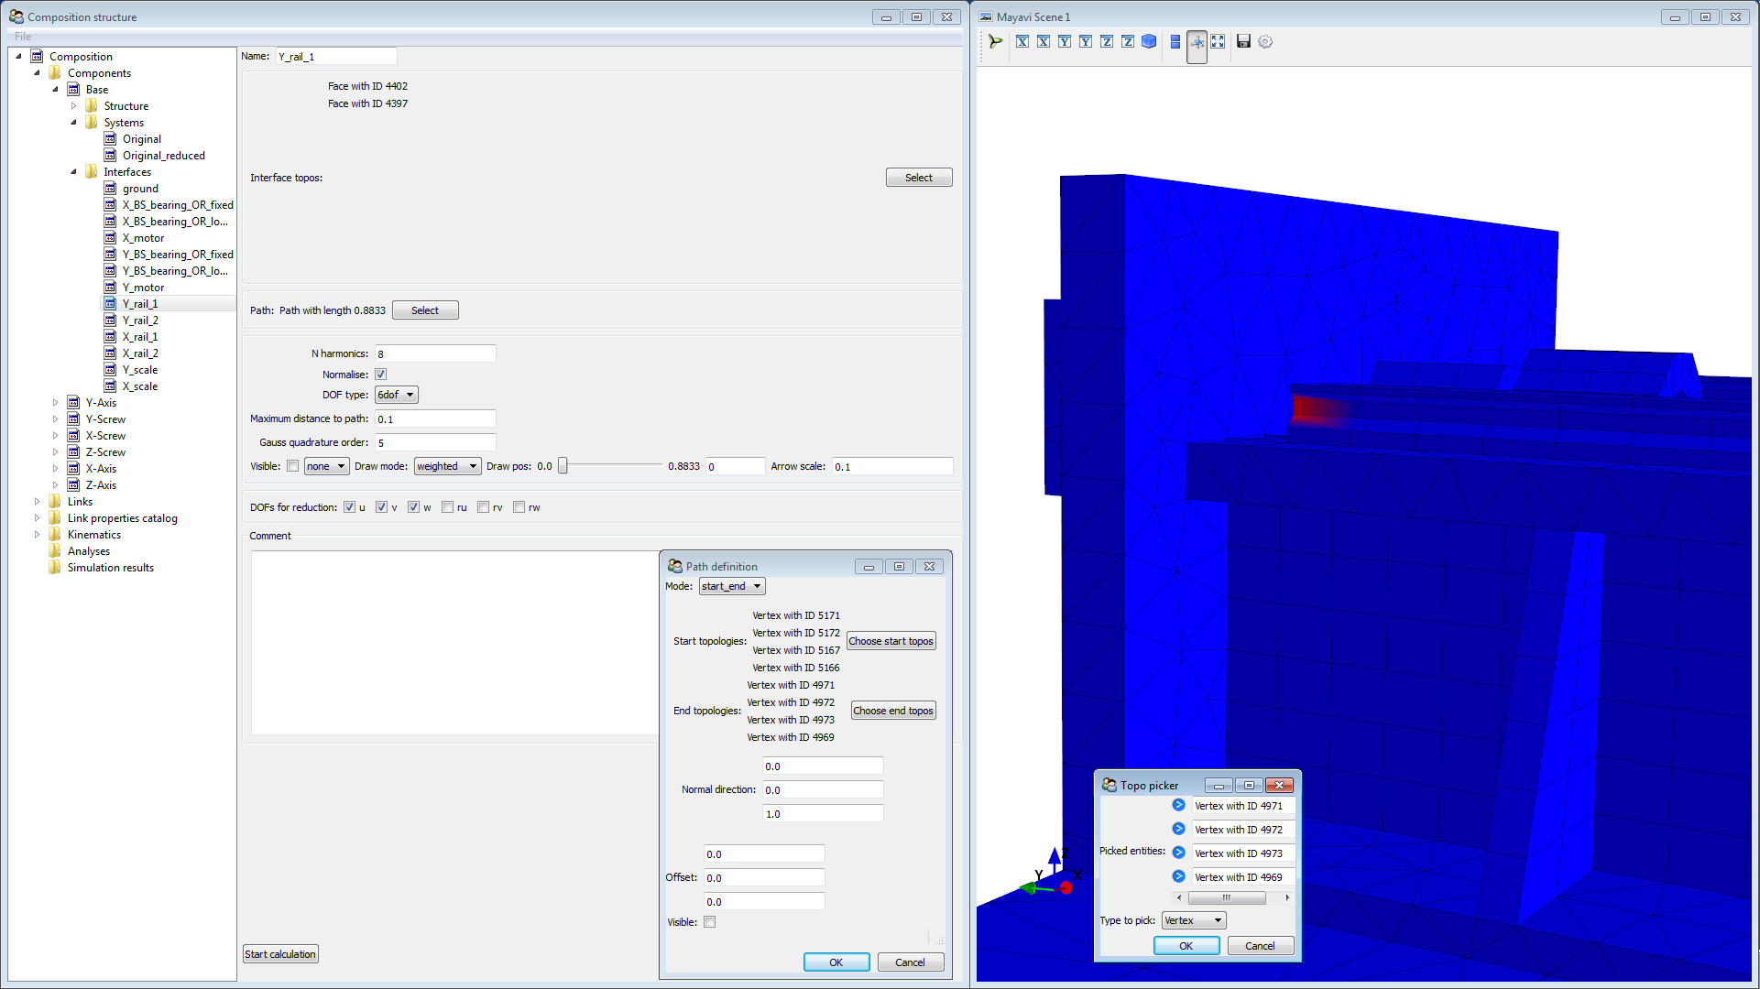Uncheck the Normalise checkbox
Screen dimensions: 1760x989
[380, 375]
